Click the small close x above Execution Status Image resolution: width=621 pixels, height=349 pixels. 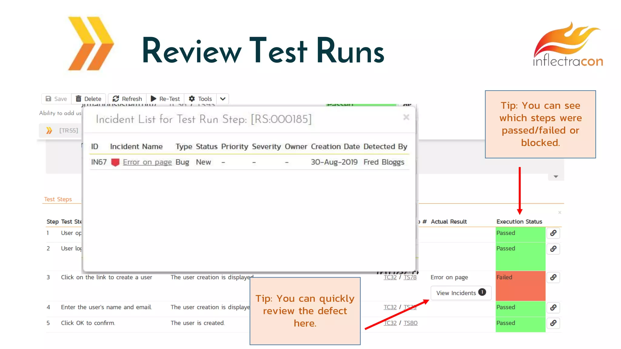[x=560, y=213]
